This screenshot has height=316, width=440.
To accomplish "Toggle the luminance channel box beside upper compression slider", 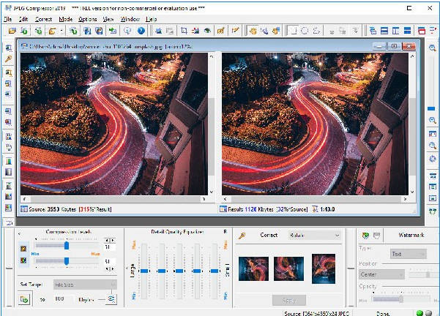I will tap(23, 249).
